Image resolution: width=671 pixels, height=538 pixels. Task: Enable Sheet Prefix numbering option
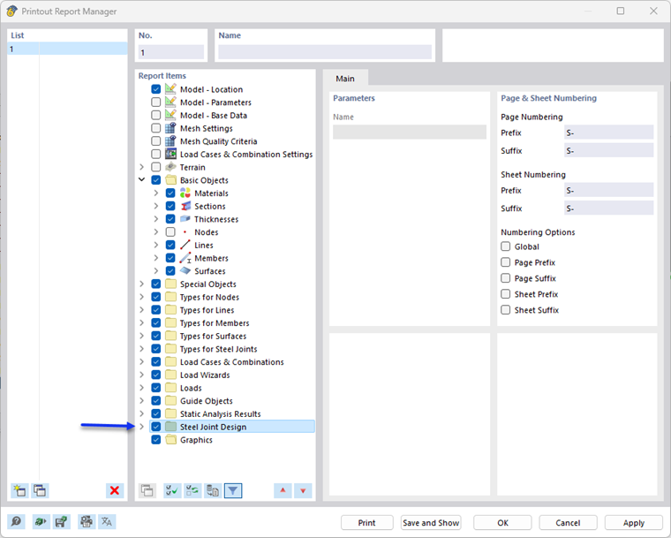505,294
